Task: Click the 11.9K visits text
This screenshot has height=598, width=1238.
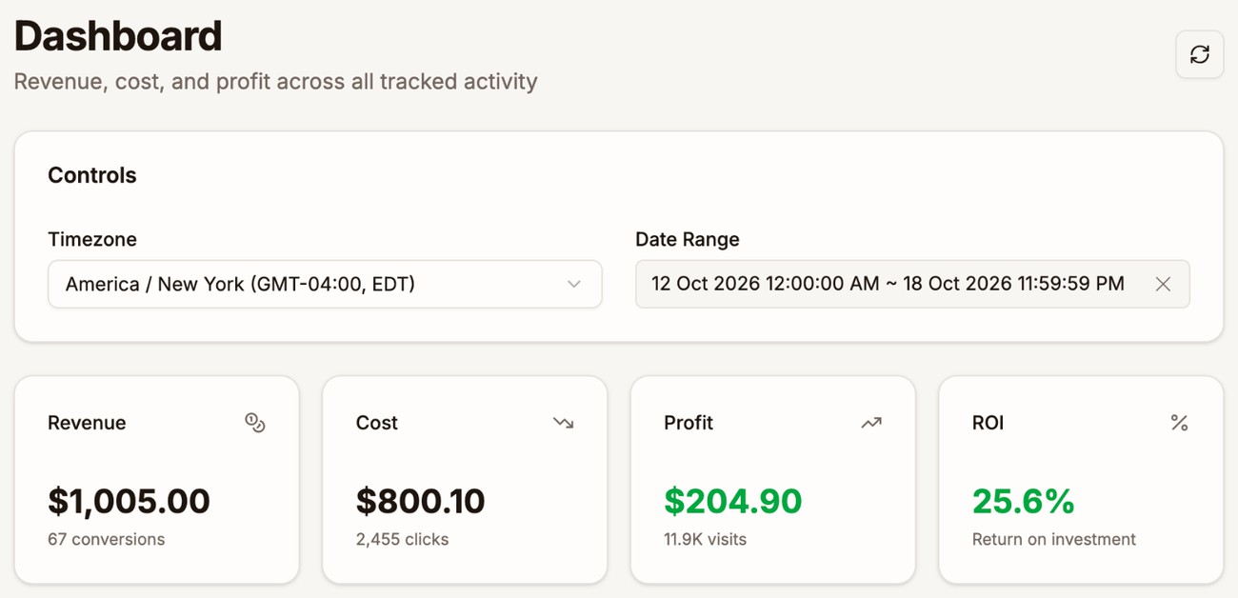Action: pos(706,539)
